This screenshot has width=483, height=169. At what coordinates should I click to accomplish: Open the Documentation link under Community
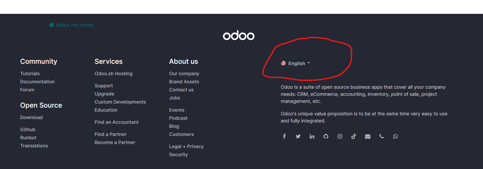click(x=38, y=82)
